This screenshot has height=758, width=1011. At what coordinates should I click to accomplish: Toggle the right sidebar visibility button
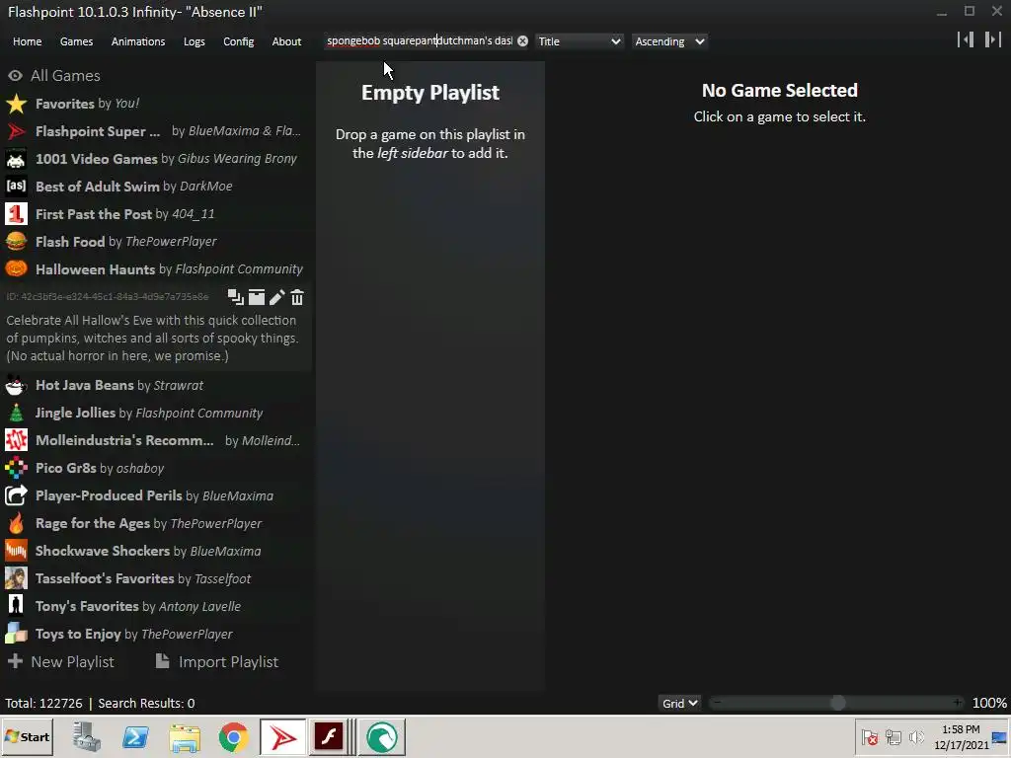[993, 39]
